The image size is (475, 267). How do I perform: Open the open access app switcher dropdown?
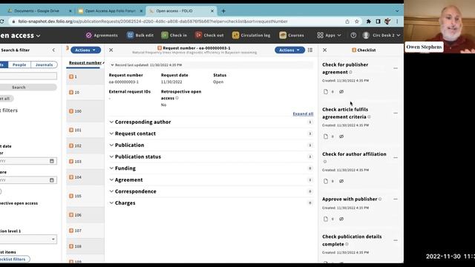click(x=20, y=36)
